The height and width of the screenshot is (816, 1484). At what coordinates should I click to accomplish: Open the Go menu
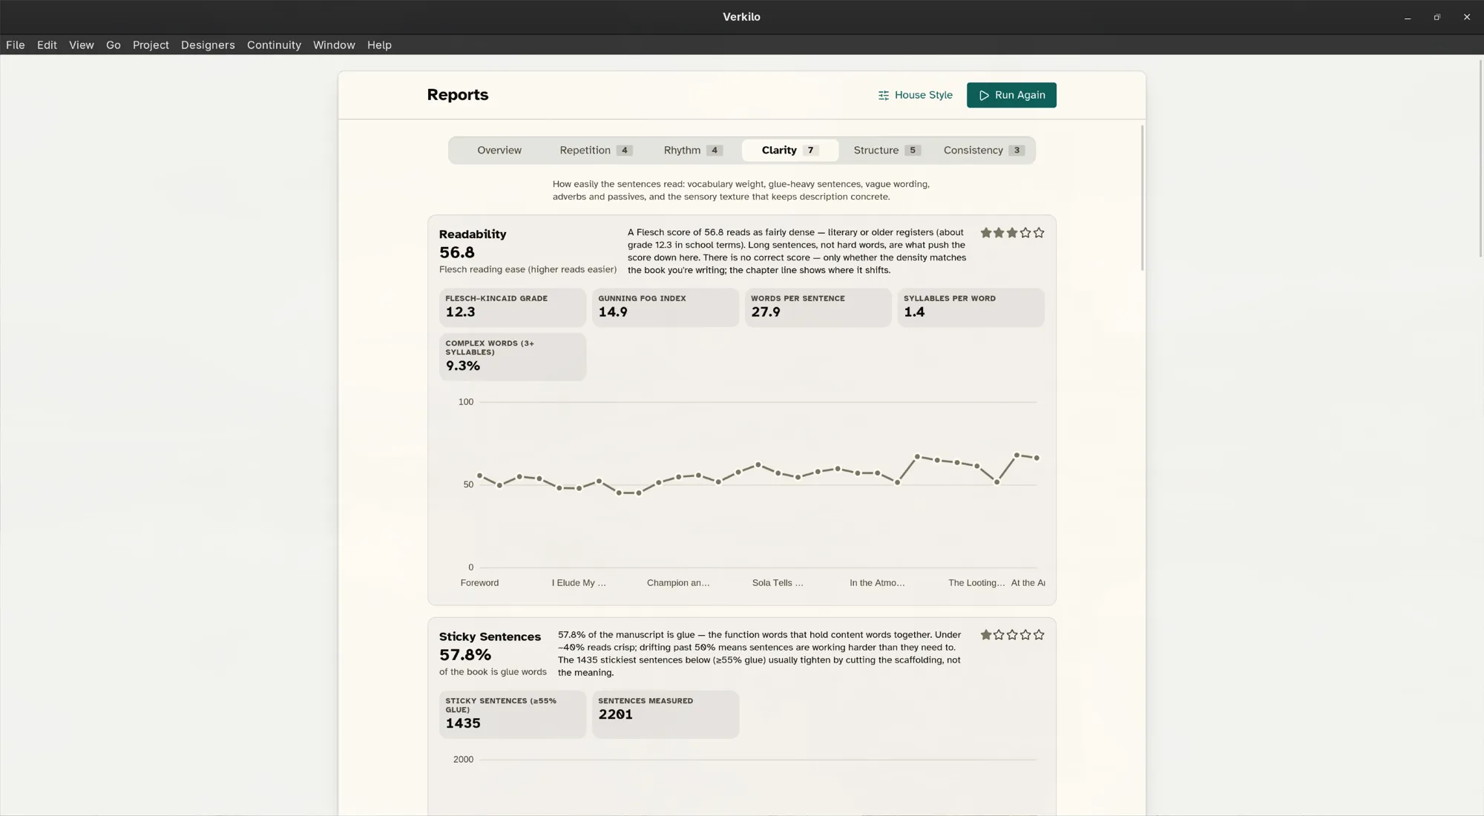113,45
